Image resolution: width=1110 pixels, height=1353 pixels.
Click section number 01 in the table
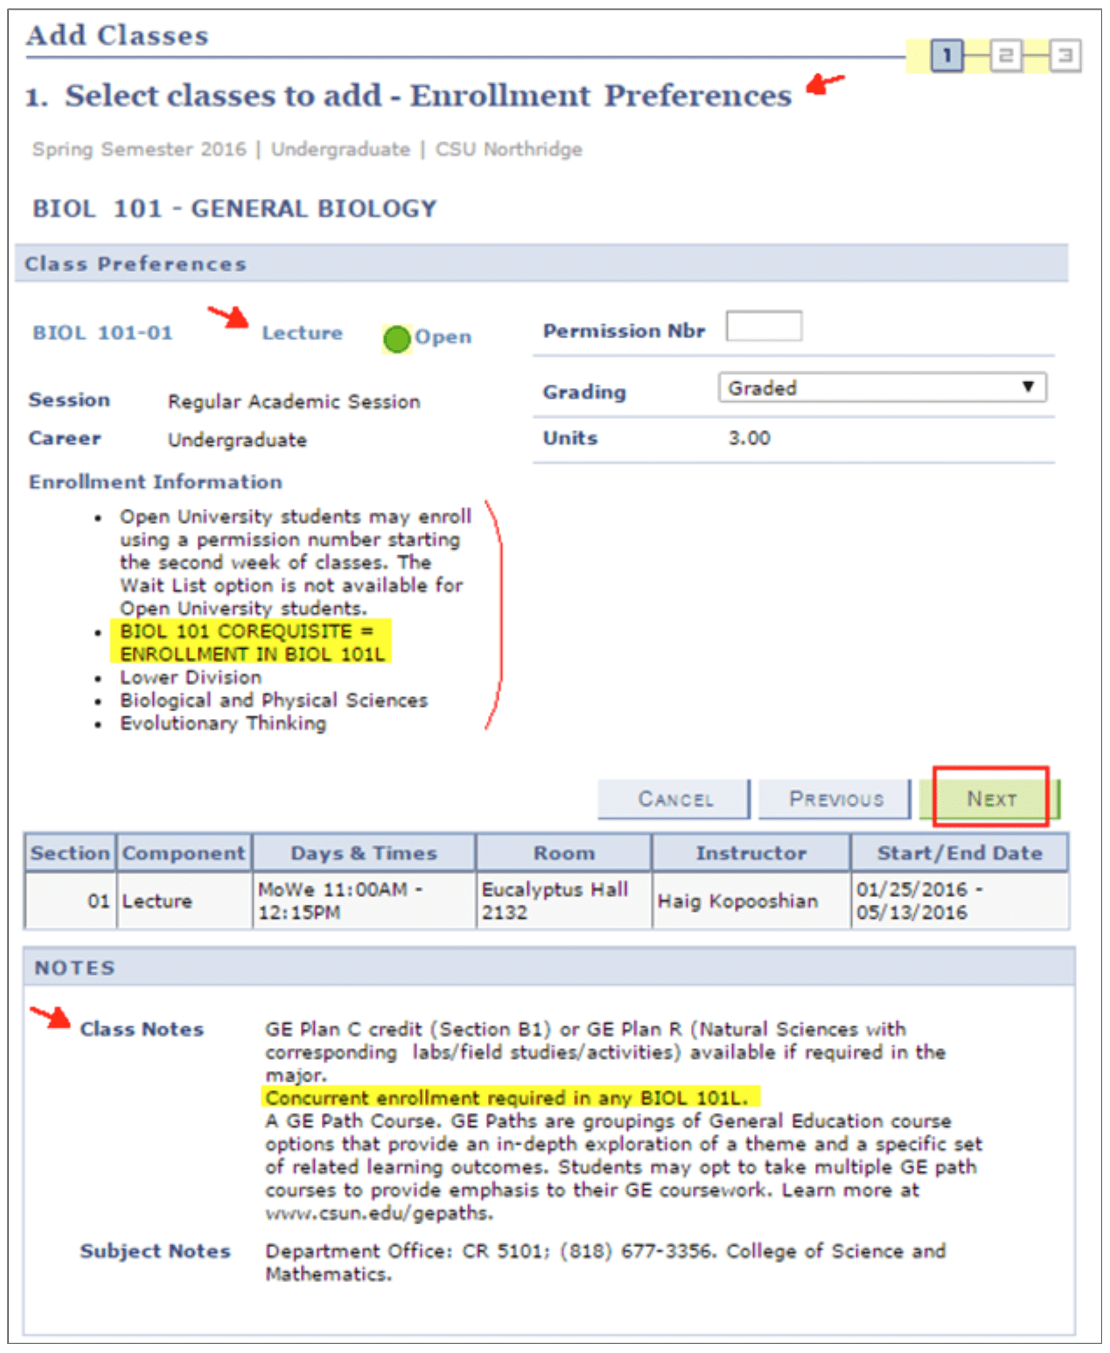coord(99,901)
